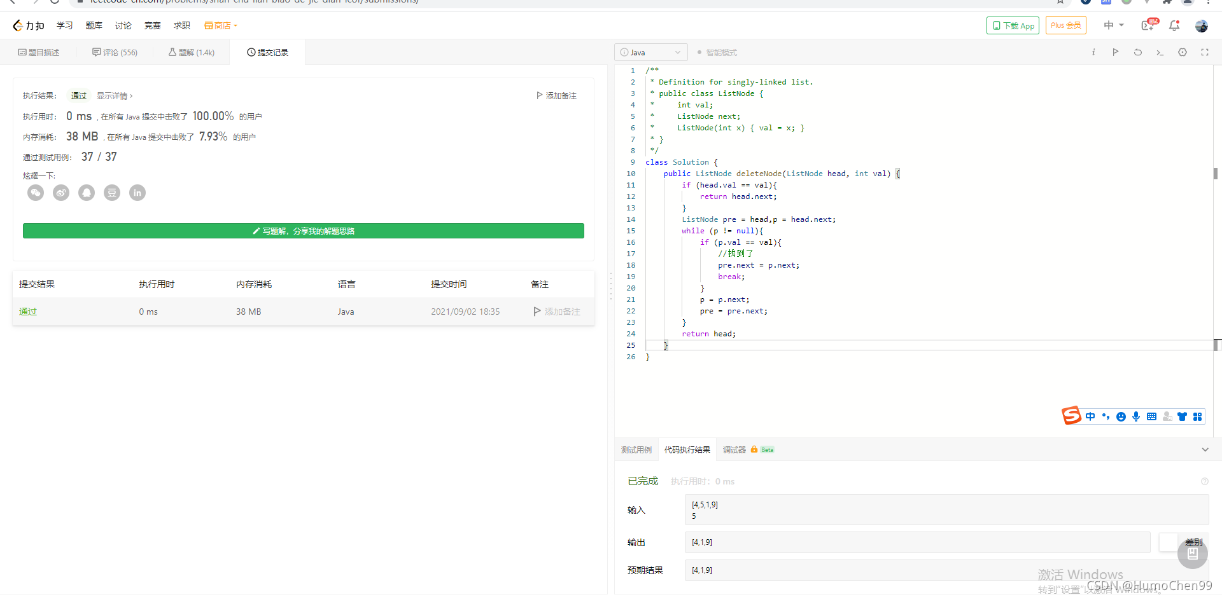This screenshot has width=1222, height=597.
Task: Share result via Douban icon
Action: 112,193
